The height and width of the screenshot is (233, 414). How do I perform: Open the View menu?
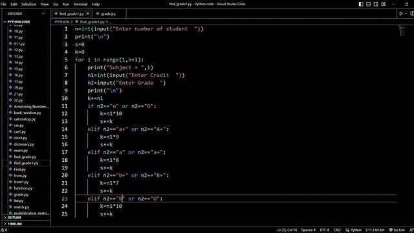(45, 5)
